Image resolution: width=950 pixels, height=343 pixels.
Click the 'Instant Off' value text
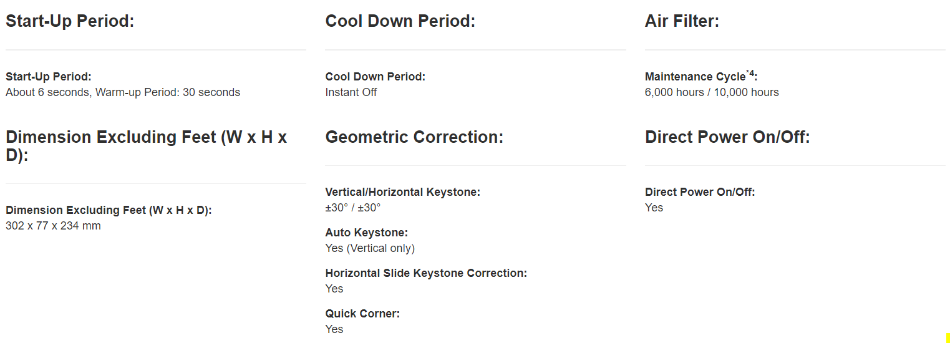(351, 92)
